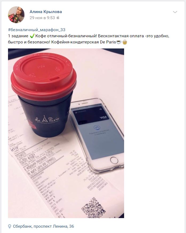This screenshot has width=186, height=233.
Task: Open Алина Крылова's profile avatar
Action: point(16,15)
